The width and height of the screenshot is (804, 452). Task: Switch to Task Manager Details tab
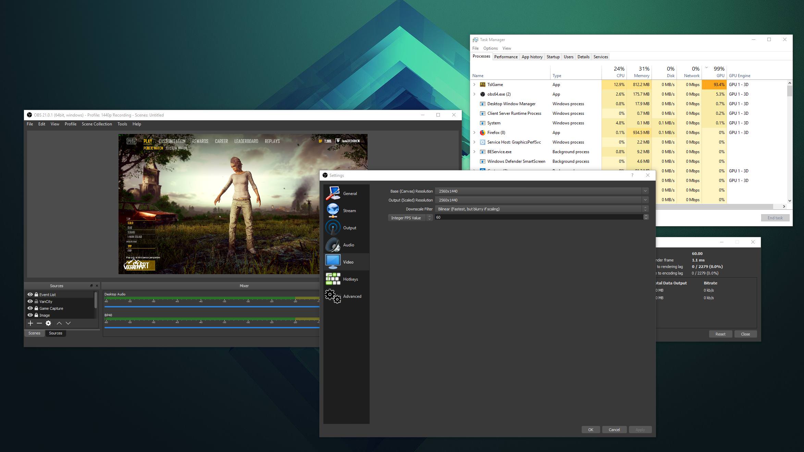[583, 57]
